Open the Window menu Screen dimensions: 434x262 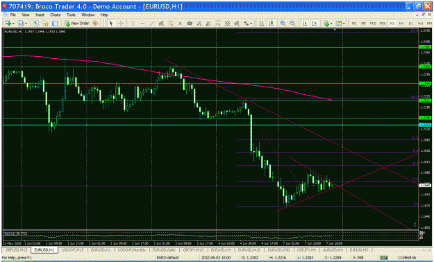coord(87,15)
